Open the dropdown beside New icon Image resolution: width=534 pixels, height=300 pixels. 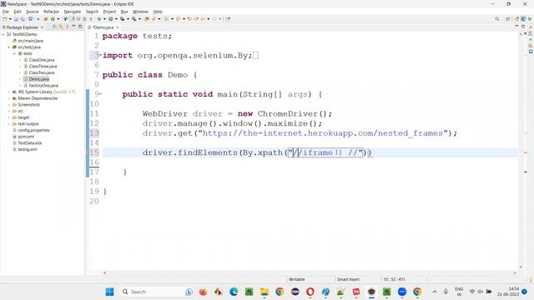(10, 19)
